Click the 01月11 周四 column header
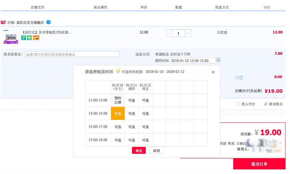 click(131, 87)
